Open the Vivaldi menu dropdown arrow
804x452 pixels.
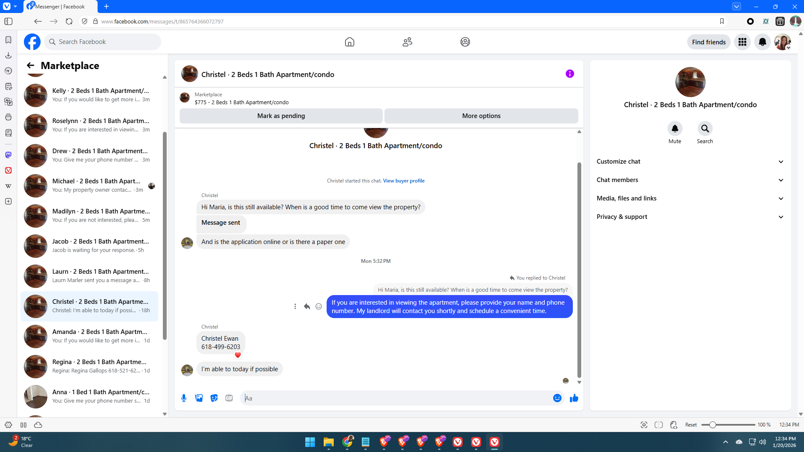pos(15,6)
